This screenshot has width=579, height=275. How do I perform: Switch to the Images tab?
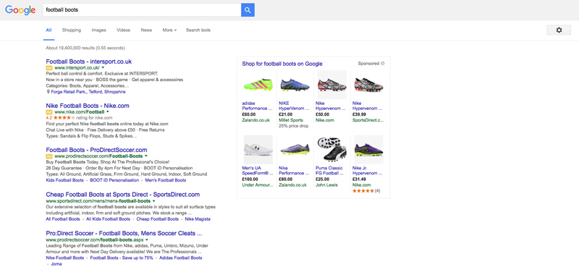pyautogui.click(x=99, y=30)
